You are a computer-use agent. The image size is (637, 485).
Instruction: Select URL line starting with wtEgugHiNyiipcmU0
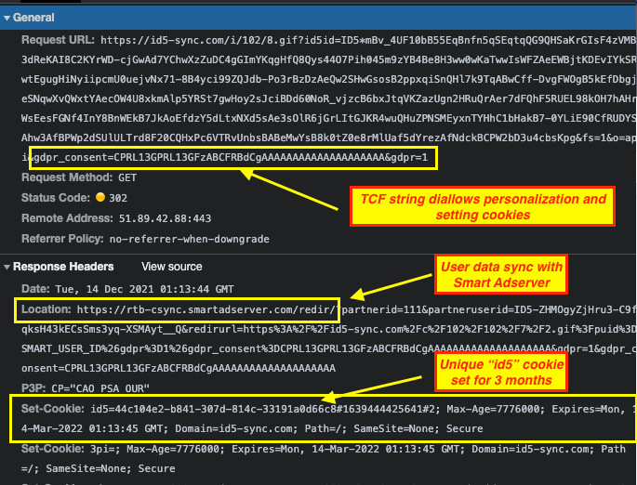[328, 79]
